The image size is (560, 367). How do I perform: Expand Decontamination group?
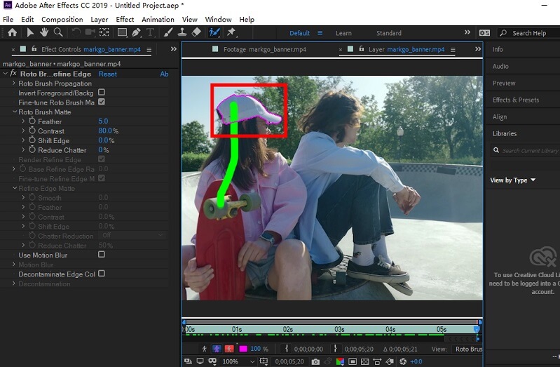click(x=13, y=283)
